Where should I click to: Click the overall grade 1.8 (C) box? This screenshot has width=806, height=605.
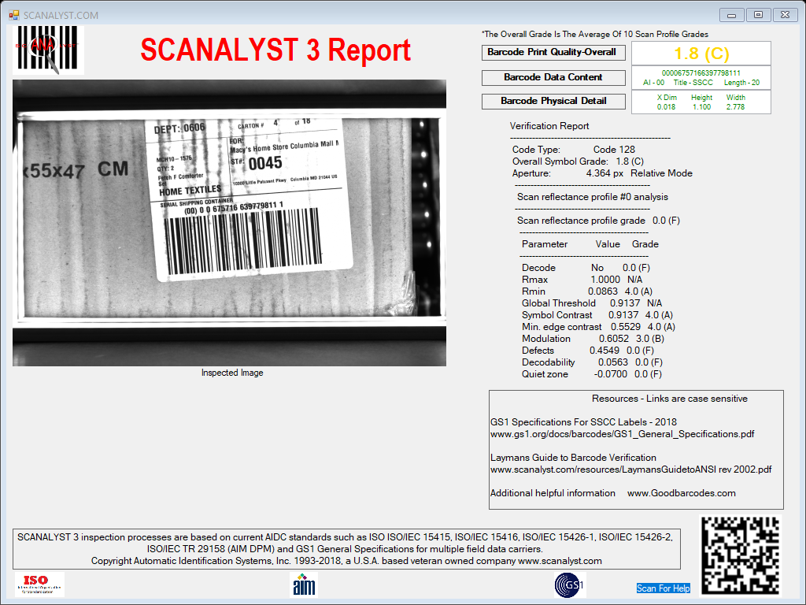[x=701, y=54]
